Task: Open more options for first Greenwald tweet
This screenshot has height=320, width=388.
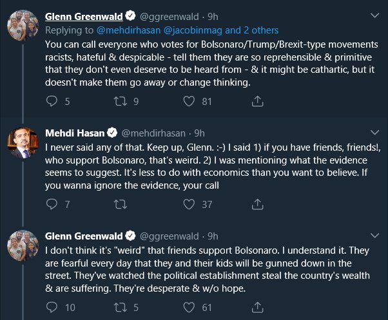Action: 372,16
